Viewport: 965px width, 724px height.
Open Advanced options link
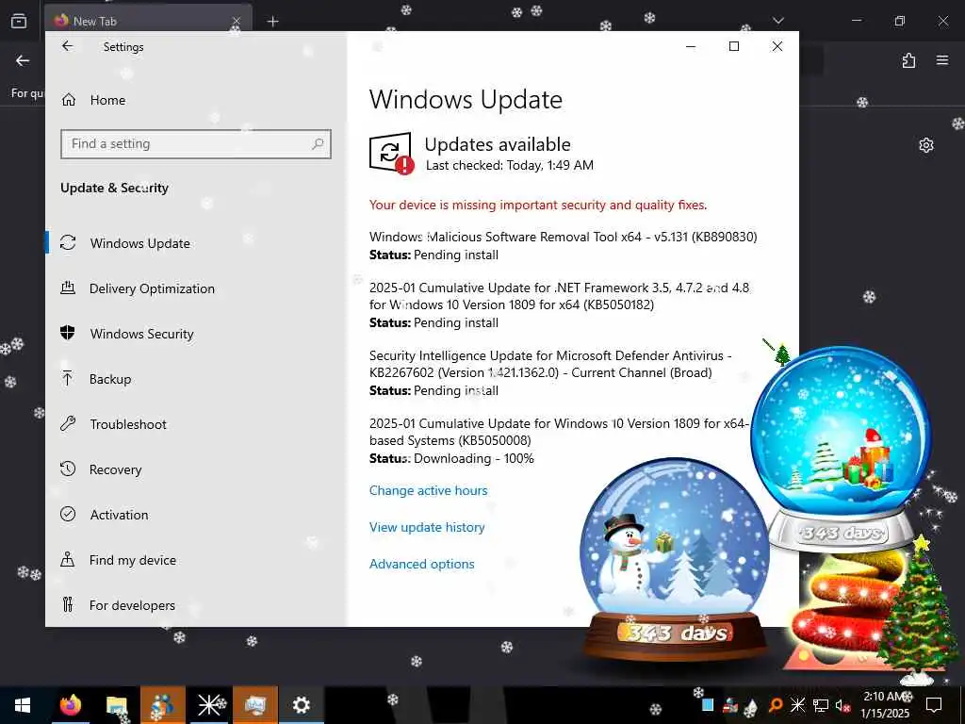(421, 564)
